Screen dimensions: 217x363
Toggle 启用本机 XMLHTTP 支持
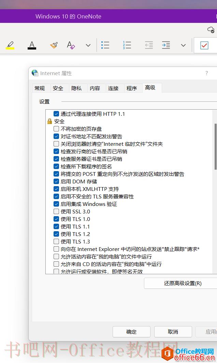pos(56,189)
